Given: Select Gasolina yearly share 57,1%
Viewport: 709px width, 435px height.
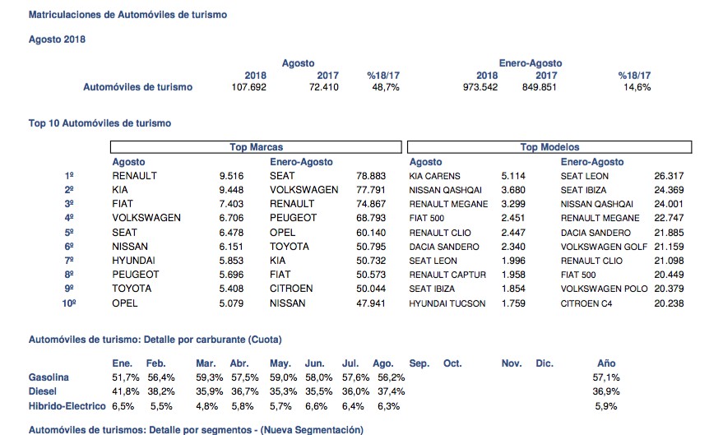Looking at the screenshot, I should [x=605, y=377].
